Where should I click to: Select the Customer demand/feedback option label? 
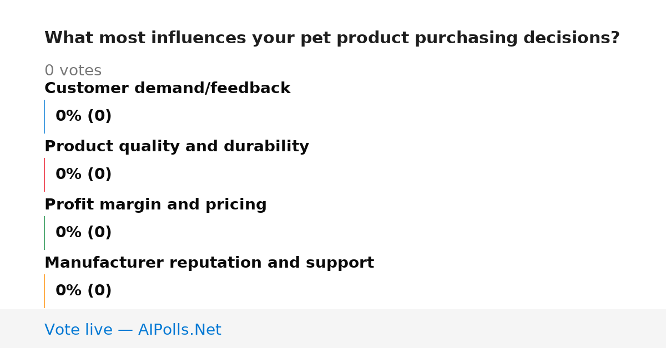tap(167, 88)
